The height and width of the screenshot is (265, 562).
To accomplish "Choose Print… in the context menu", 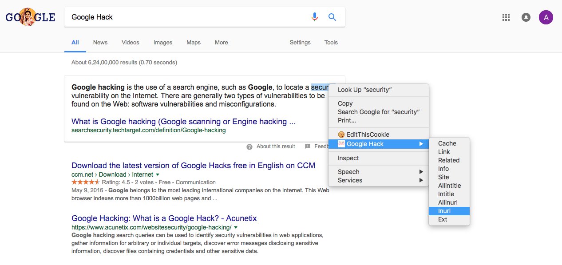I will tap(379, 120).
